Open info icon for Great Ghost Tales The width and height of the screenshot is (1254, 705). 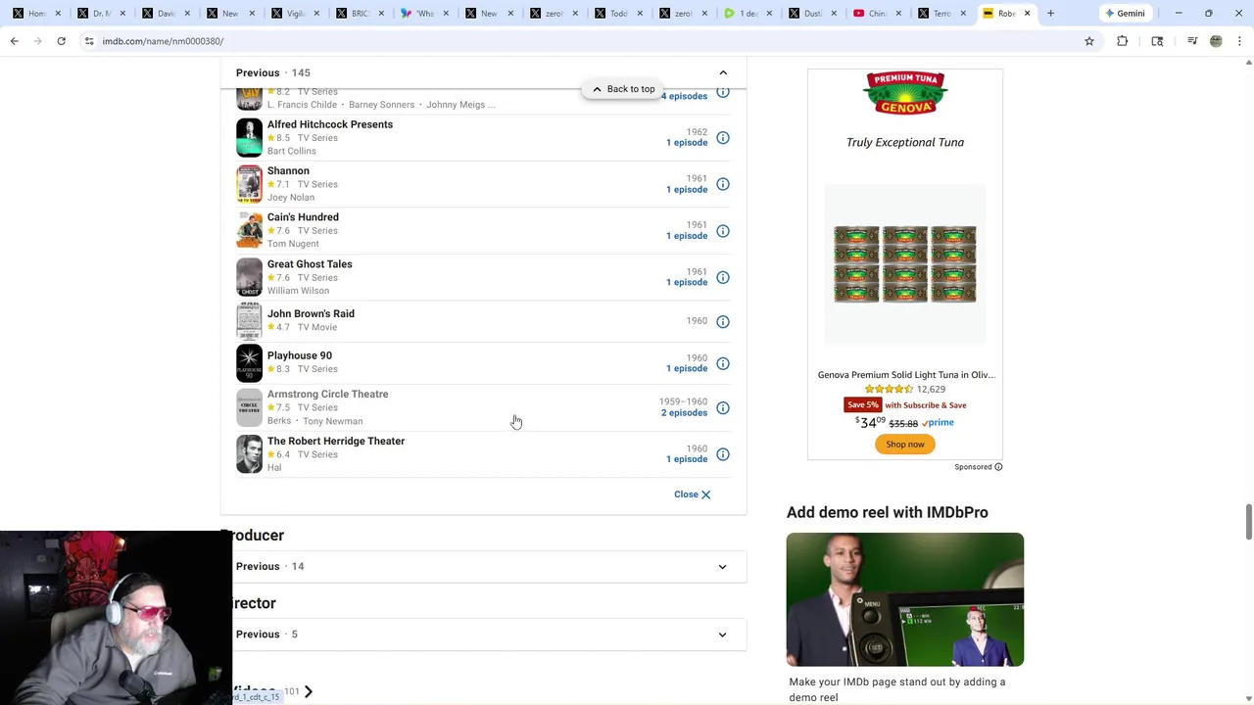(x=723, y=278)
